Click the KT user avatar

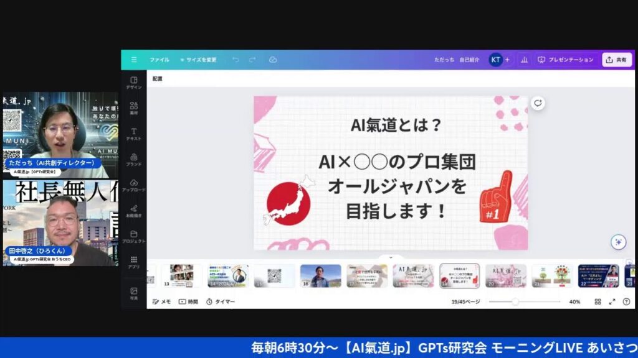tap(495, 60)
